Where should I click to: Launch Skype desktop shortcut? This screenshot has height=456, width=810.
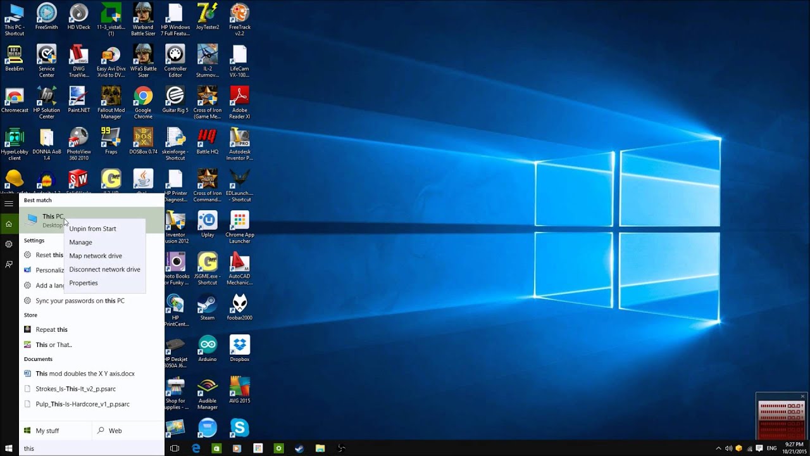click(240, 427)
